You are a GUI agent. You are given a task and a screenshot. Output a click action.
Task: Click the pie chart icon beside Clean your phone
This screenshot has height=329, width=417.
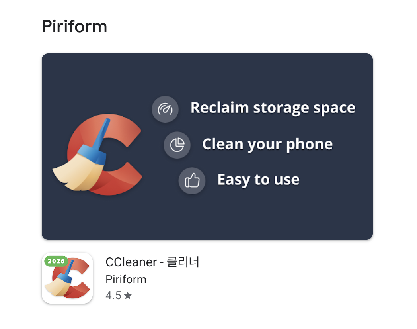click(x=177, y=145)
